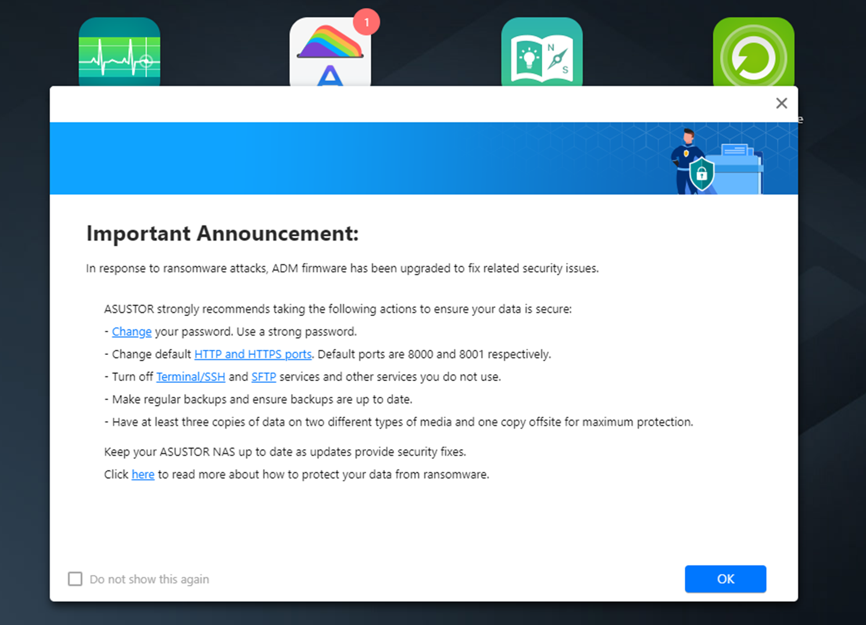866x625 pixels.
Task: Click the three copies of data recommendation line
Action: click(x=399, y=422)
